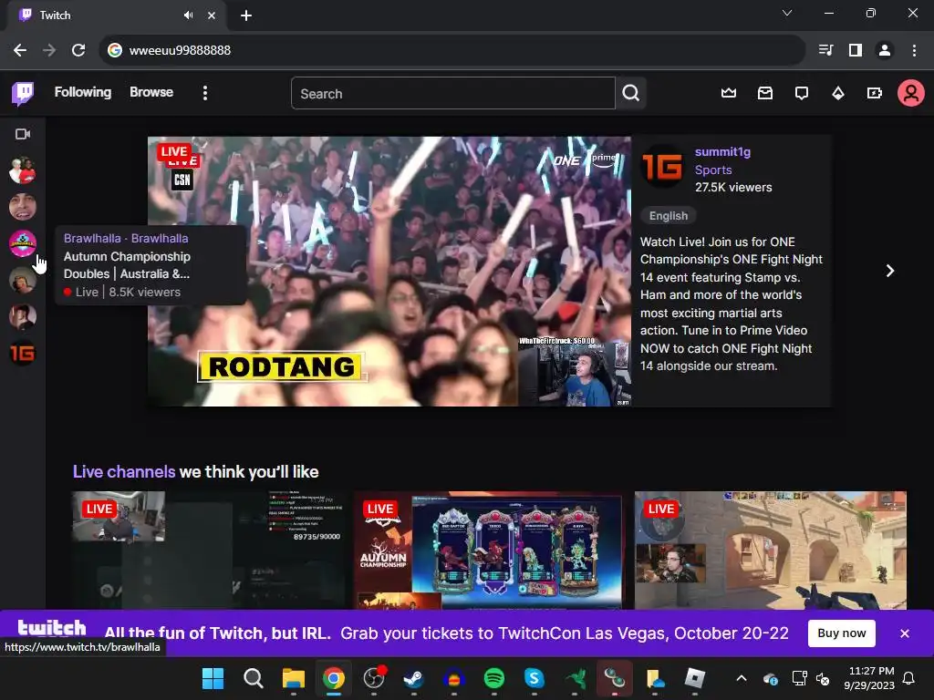Image resolution: width=934 pixels, height=700 pixels.
Task: Open the Windows Start menu
Action: coord(213,678)
